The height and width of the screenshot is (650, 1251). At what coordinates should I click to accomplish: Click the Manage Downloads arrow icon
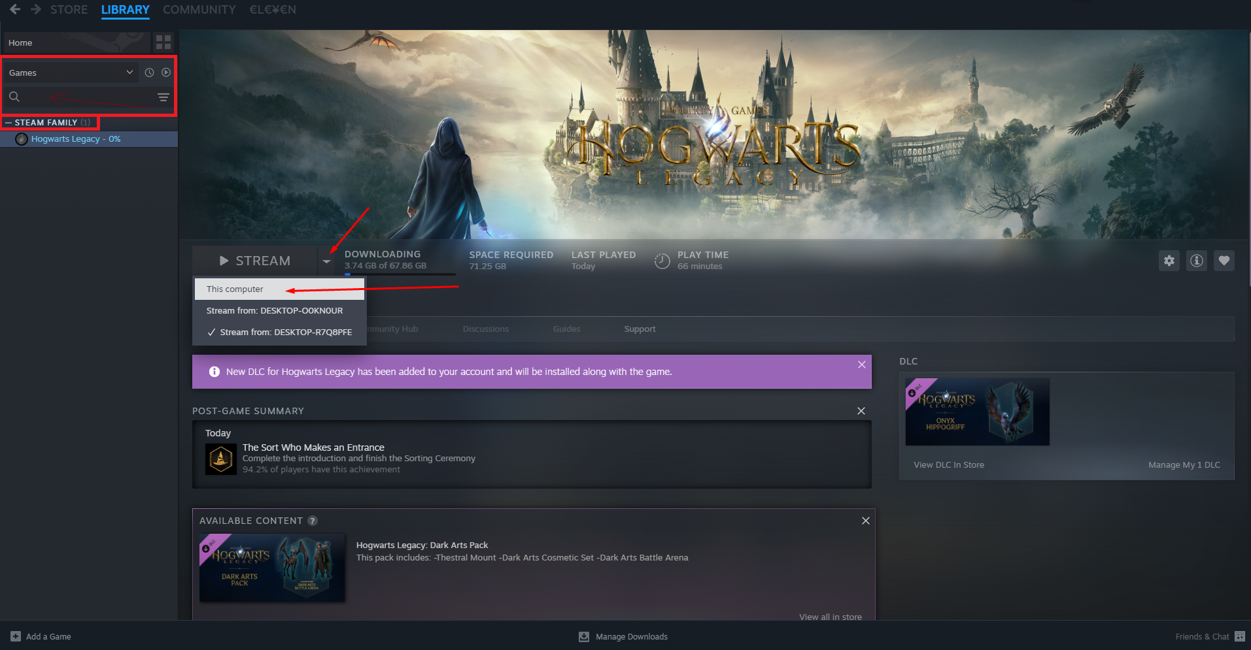(x=584, y=636)
